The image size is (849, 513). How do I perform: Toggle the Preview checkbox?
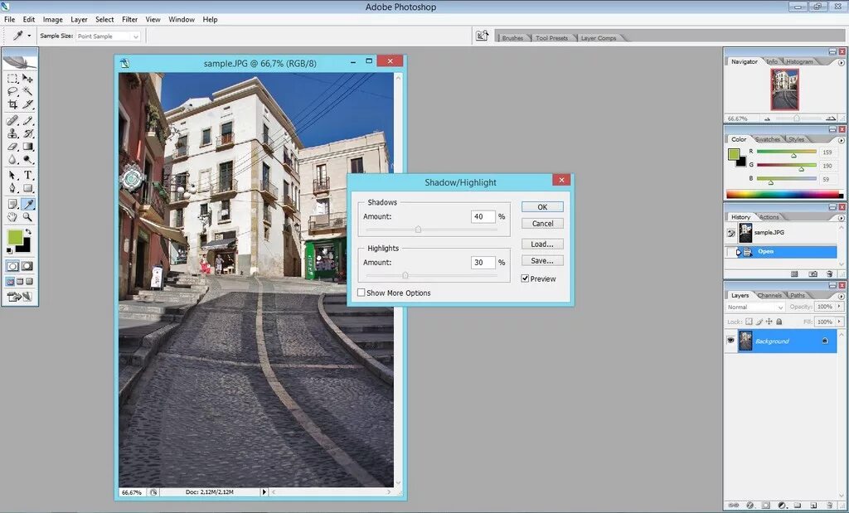tap(525, 278)
